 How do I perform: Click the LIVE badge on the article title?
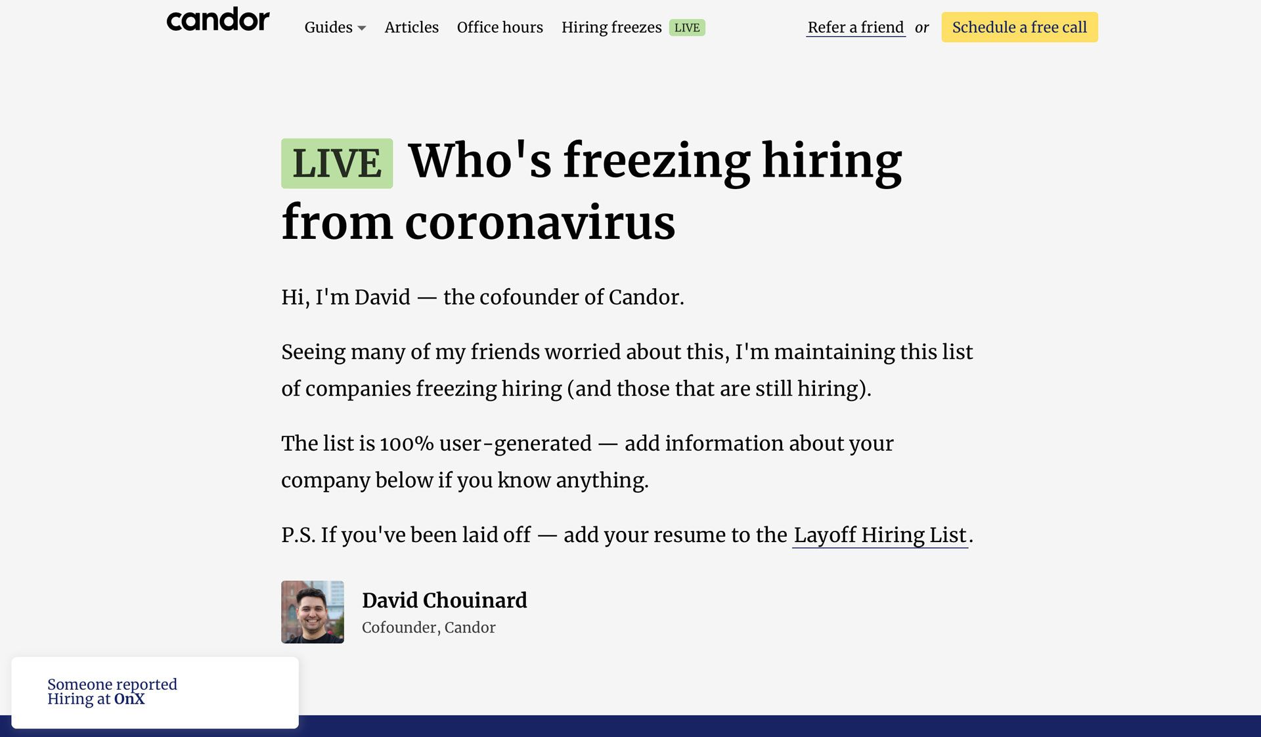point(336,163)
